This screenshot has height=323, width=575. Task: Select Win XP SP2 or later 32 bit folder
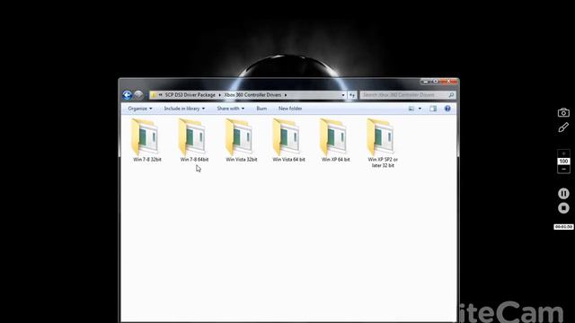(x=382, y=144)
